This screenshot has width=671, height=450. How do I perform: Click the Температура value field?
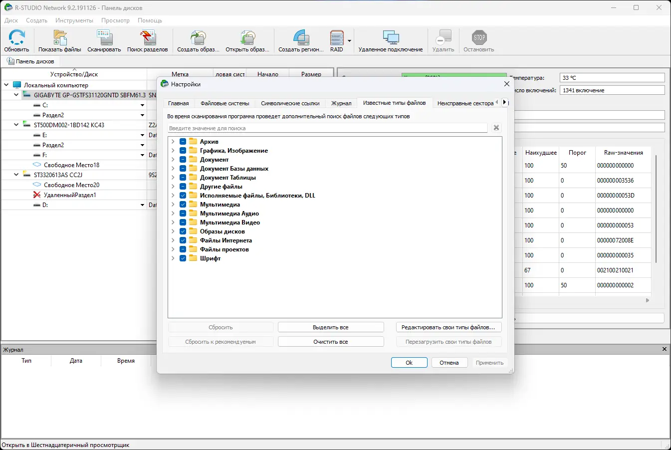(x=612, y=78)
